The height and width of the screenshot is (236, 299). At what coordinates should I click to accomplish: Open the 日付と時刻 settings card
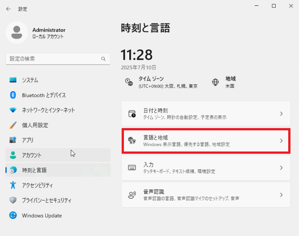tap(206, 114)
